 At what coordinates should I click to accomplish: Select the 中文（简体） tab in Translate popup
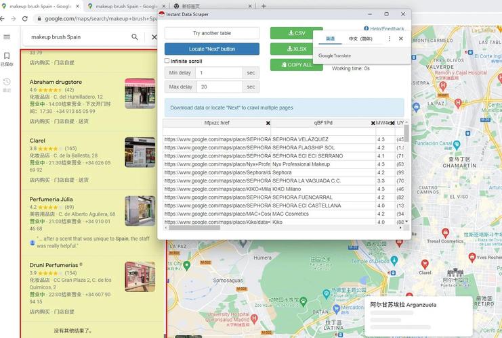click(x=360, y=39)
